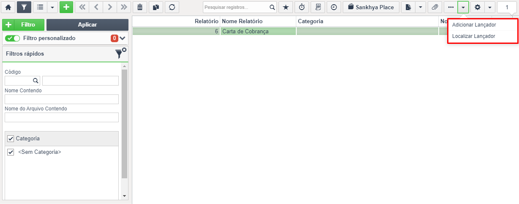Expand the settings gear dropdown arrow
This screenshot has height=204, width=519.
(490, 7)
